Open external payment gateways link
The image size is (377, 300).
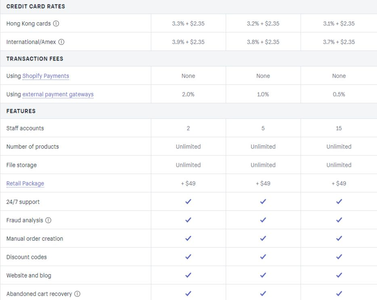click(x=58, y=94)
